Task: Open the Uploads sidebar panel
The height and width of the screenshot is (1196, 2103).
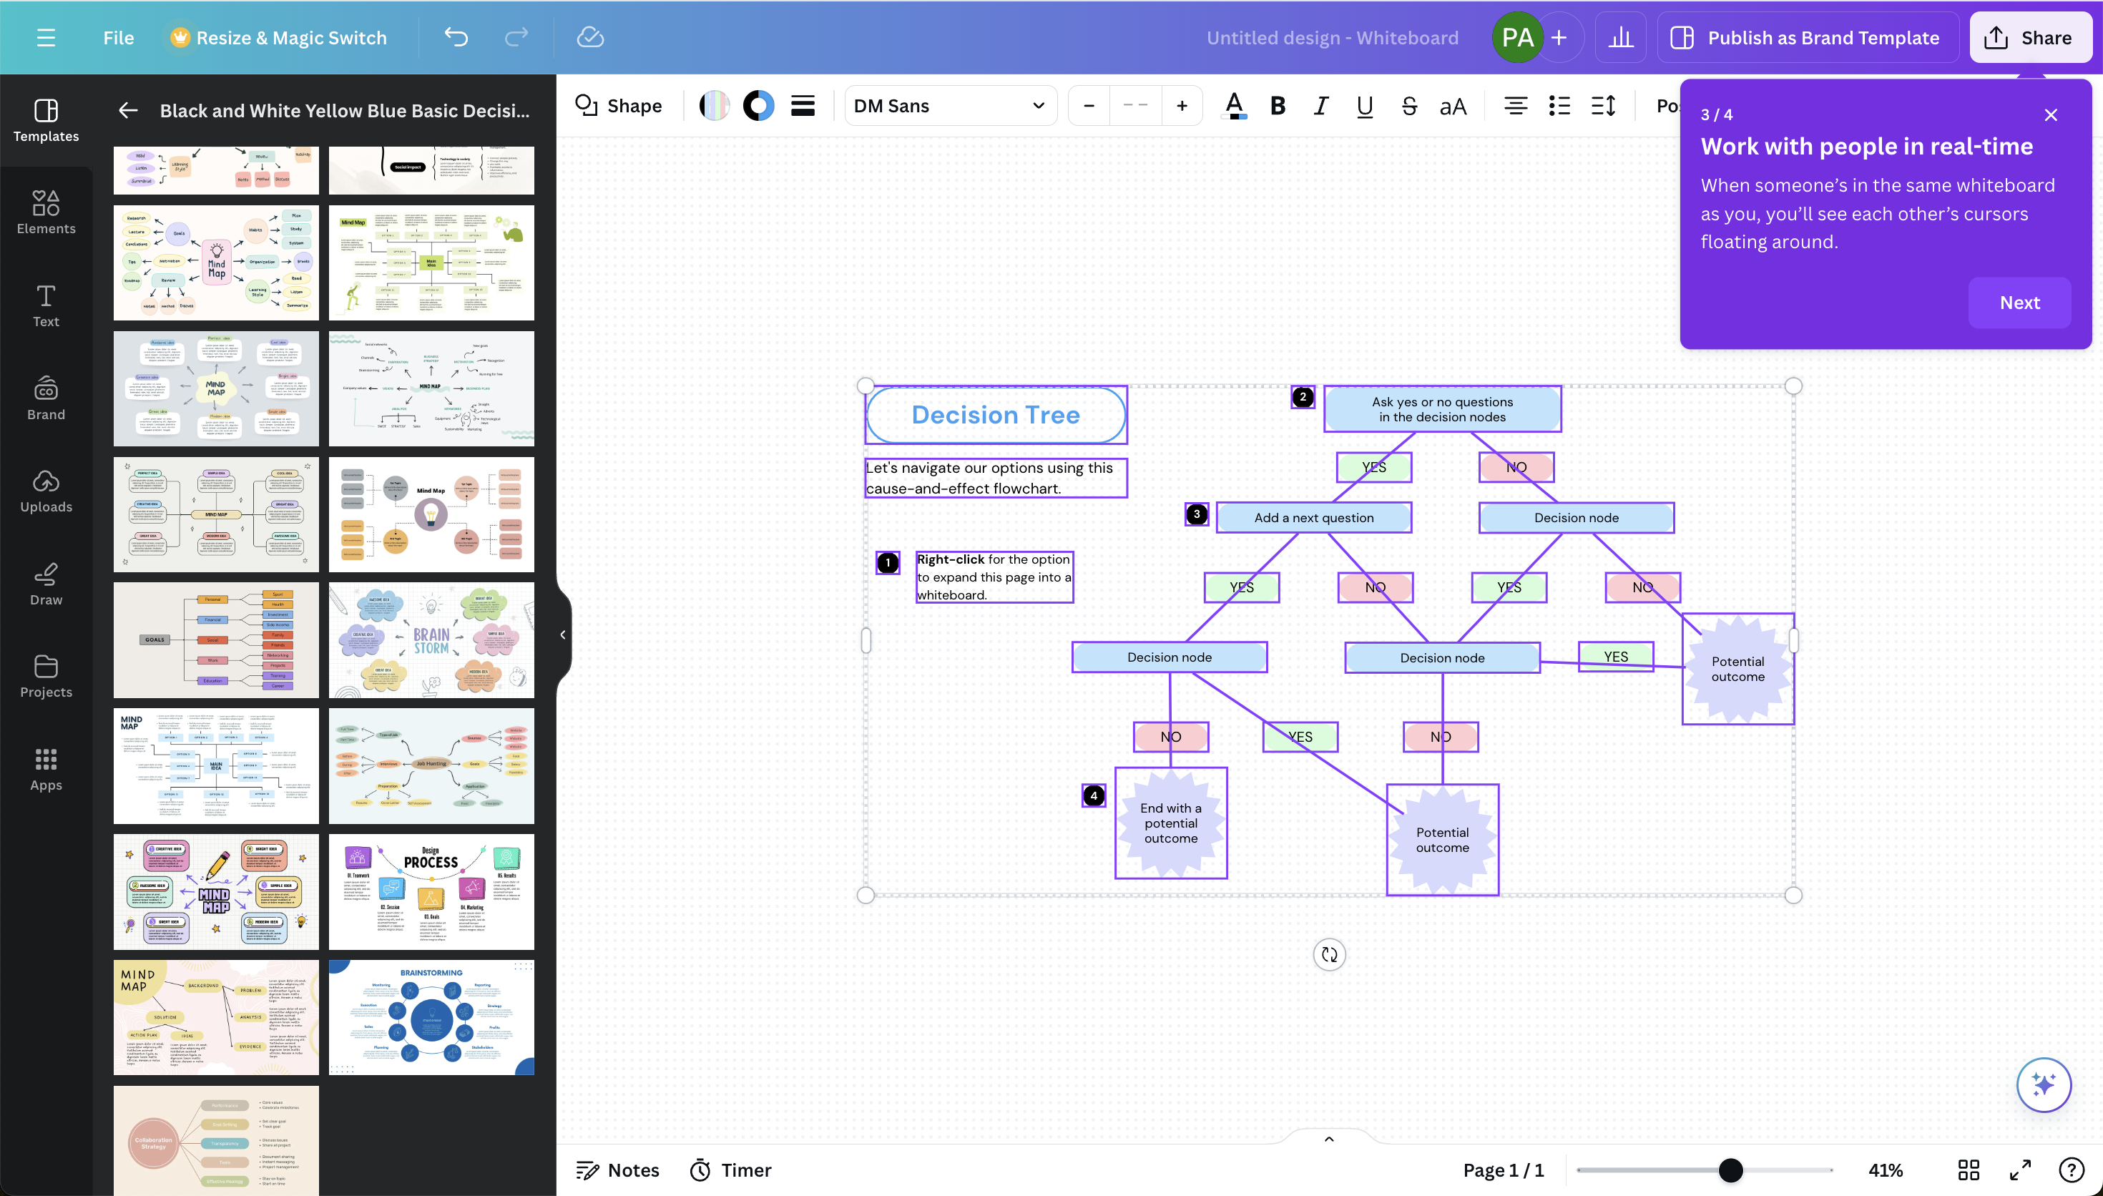Action: click(46, 491)
